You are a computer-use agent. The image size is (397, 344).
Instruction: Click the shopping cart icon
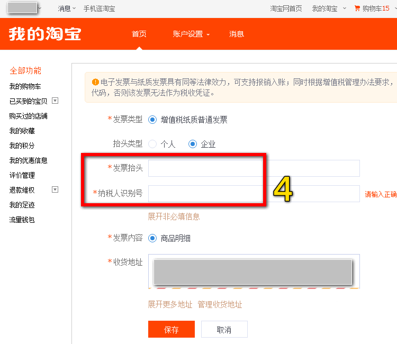357,8
